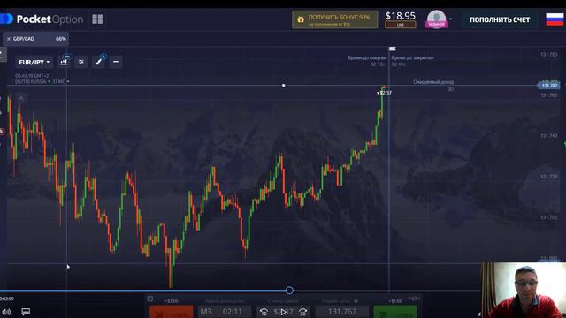Click the white dot on the price line
The width and height of the screenshot is (566, 318).
click(x=283, y=86)
